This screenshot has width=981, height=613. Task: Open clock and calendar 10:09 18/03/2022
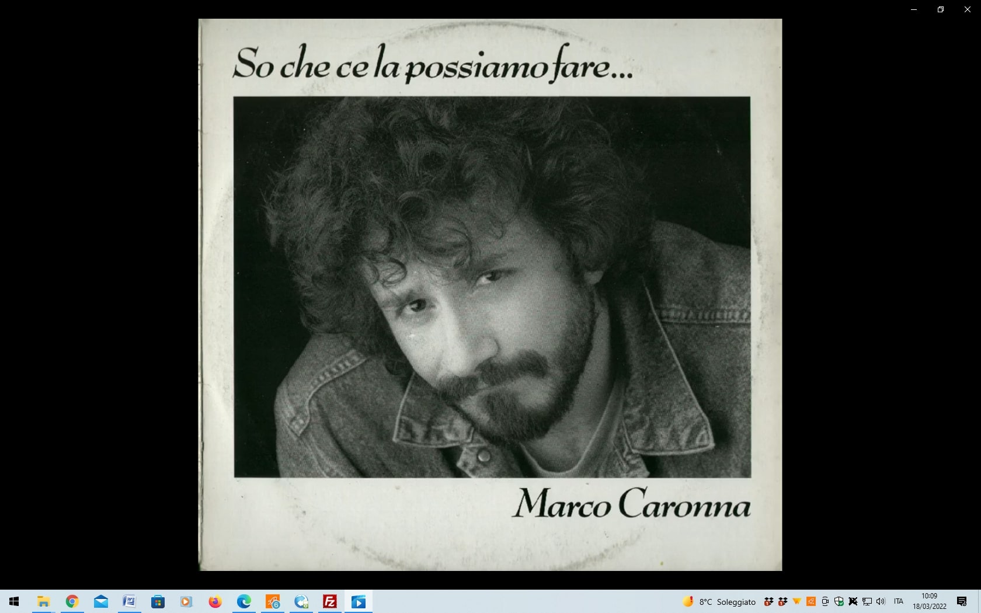[x=930, y=601]
